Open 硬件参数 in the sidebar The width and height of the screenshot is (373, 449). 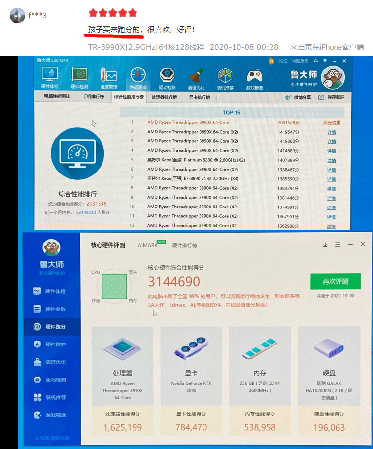pos(49,309)
